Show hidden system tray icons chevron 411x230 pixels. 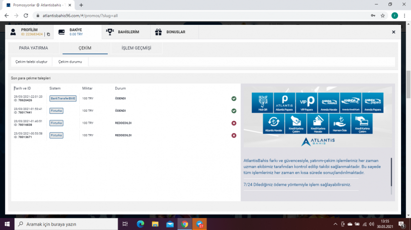[335, 224]
